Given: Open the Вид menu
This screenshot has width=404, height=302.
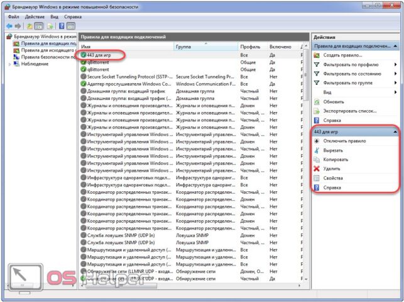Looking at the screenshot, I should [x=54, y=17].
